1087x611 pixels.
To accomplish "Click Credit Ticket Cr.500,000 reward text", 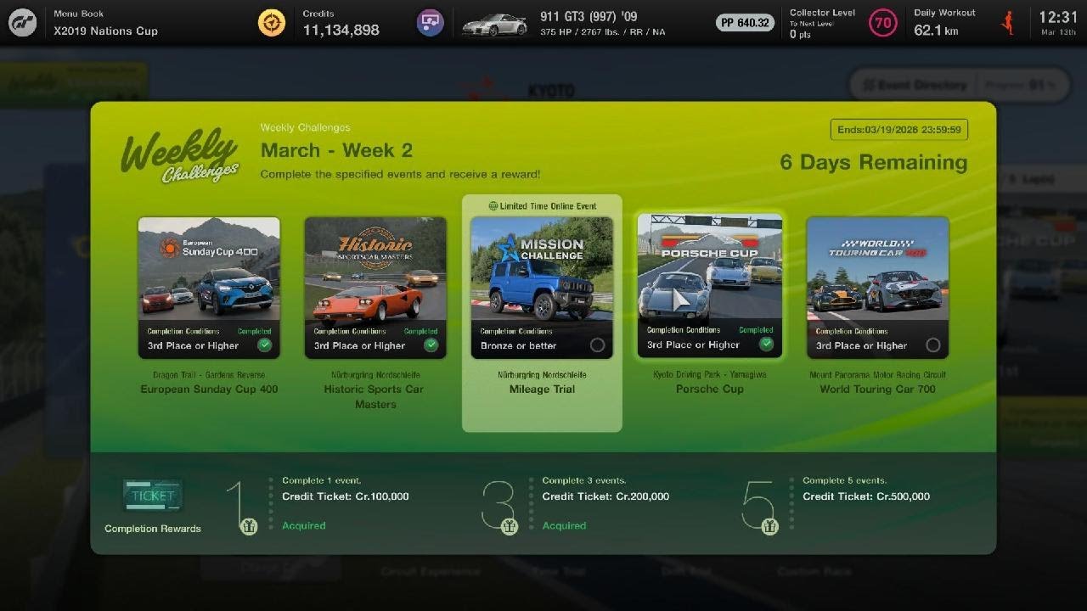I will pos(866,496).
